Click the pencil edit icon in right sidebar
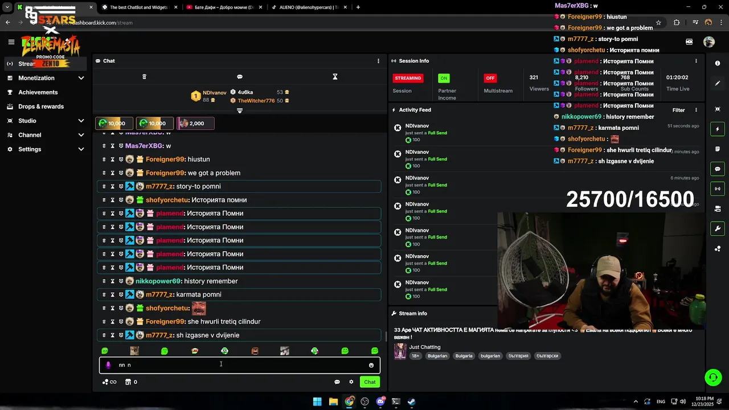 (718, 83)
